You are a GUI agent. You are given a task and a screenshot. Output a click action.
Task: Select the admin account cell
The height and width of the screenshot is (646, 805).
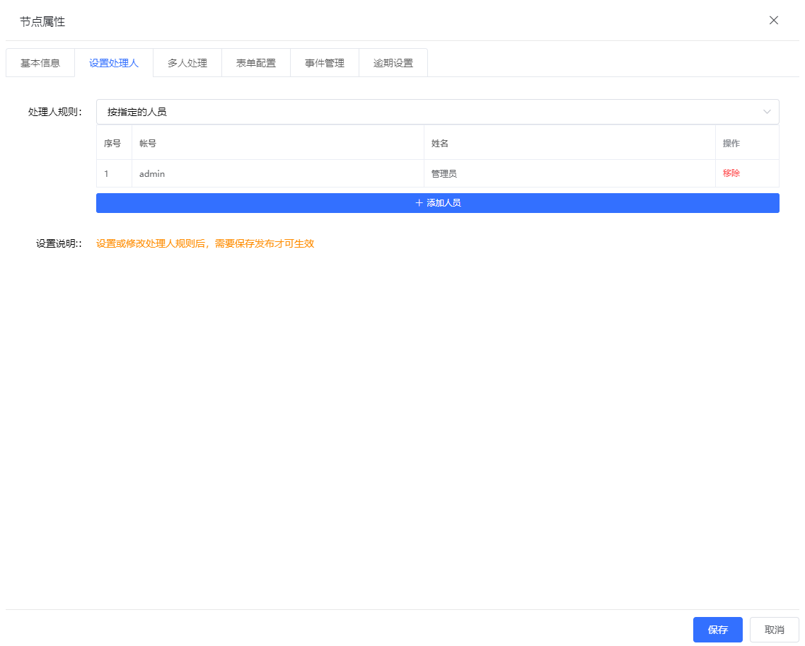tap(152, 173)
